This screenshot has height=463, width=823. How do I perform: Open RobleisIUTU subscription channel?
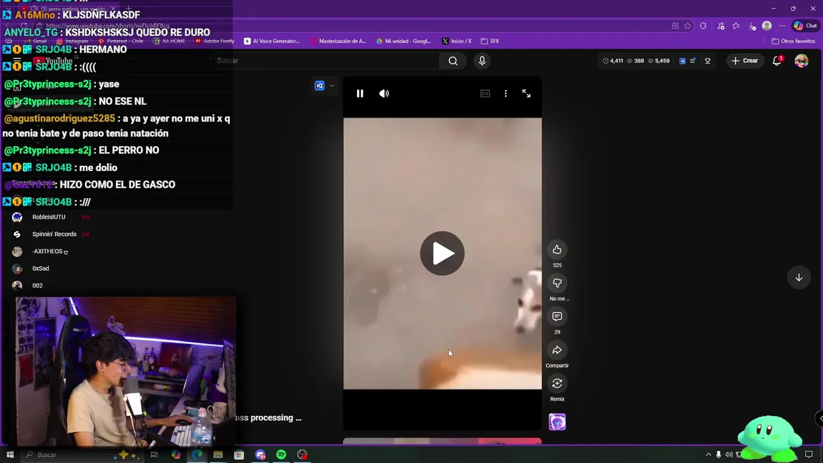coord(50,217)
